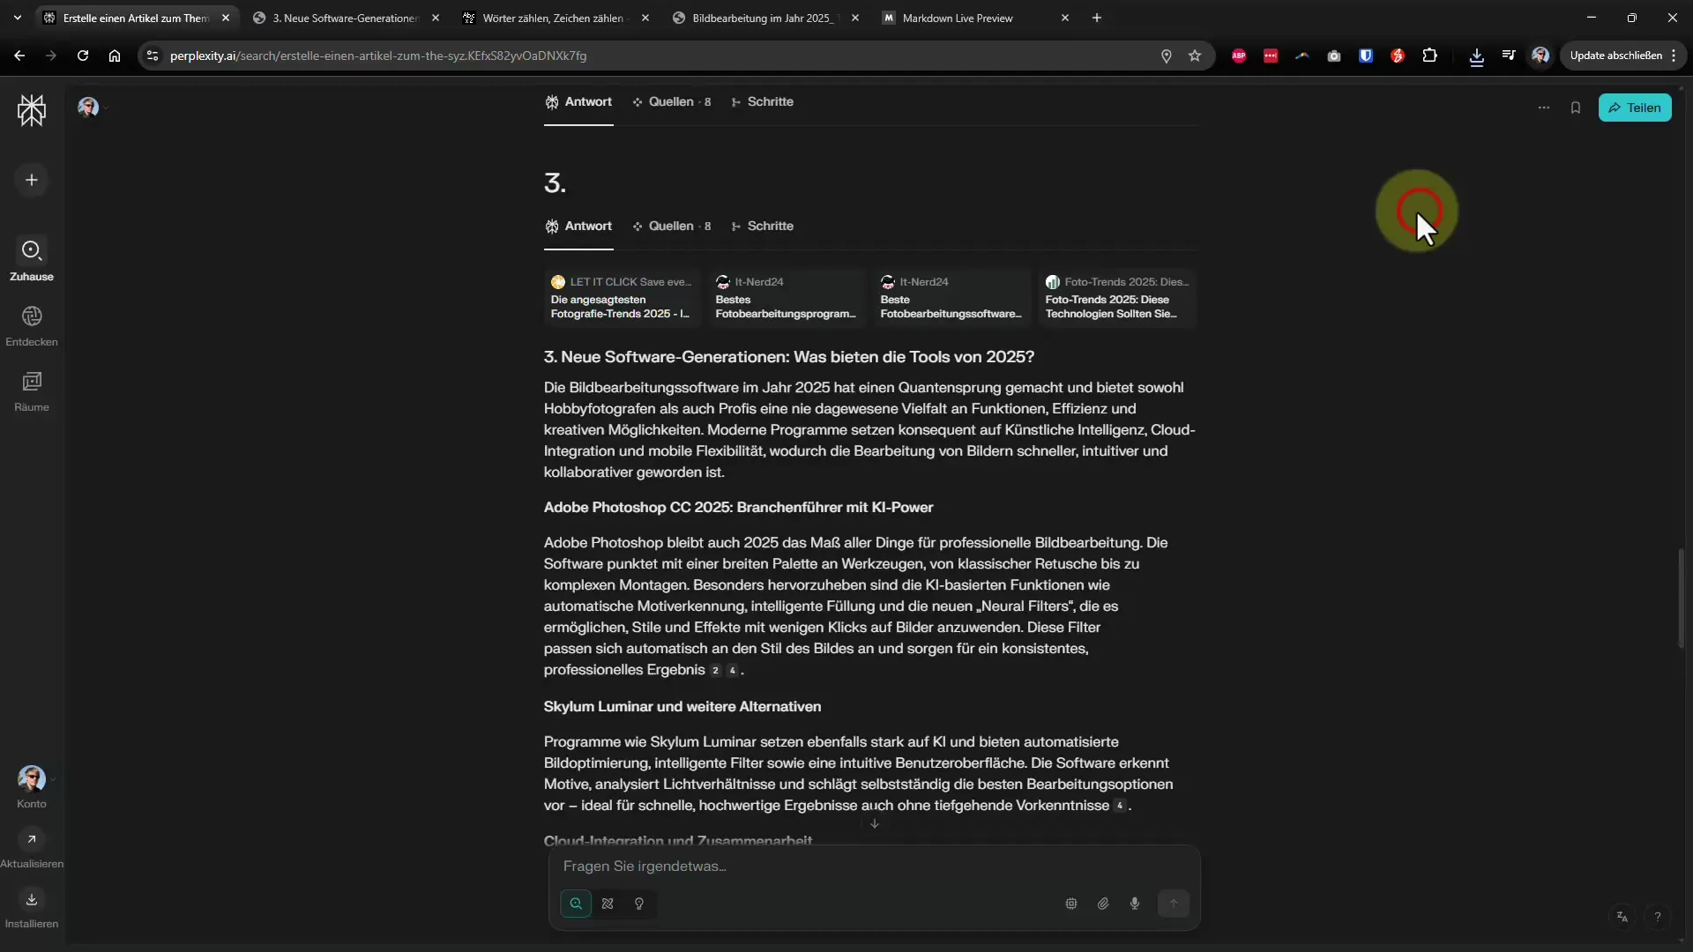Click Update abschließen button
The image size is (1693, 952).
(x=1615, y=56)
